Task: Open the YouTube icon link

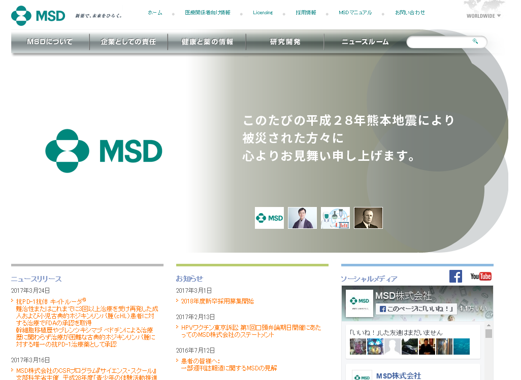Action: [x=481, y=276]
